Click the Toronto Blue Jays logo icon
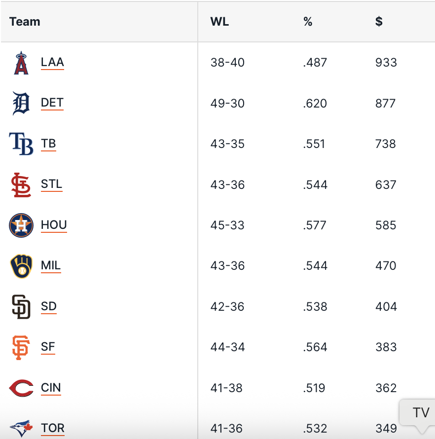Screen dimensions: 435x439 tap(21, 427)
